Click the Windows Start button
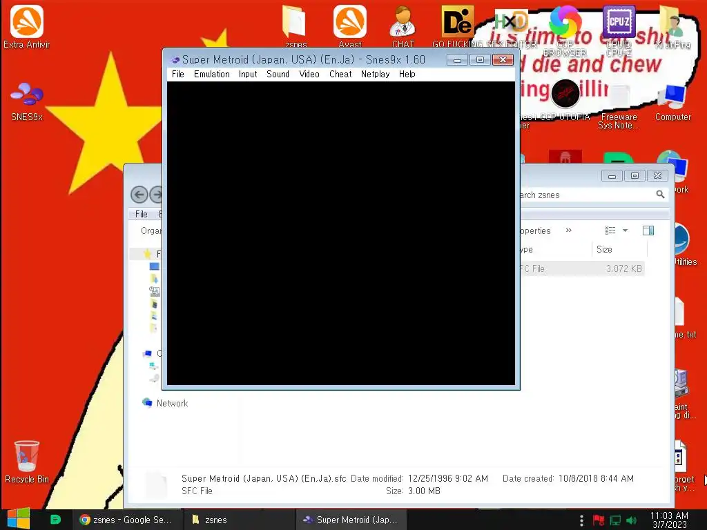This screenshot has width=707, height=530. click(x=19, y=519)
